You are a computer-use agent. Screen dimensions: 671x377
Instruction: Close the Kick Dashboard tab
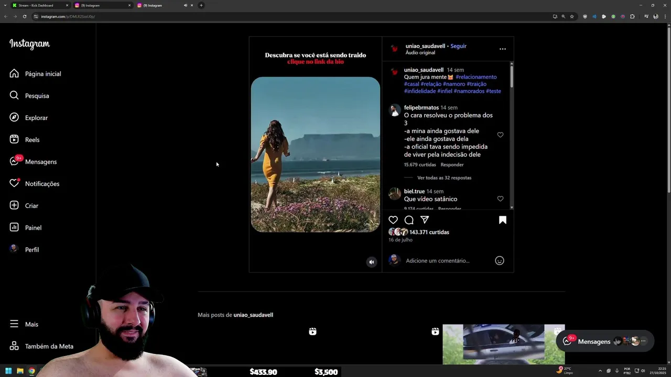(67, 5)
